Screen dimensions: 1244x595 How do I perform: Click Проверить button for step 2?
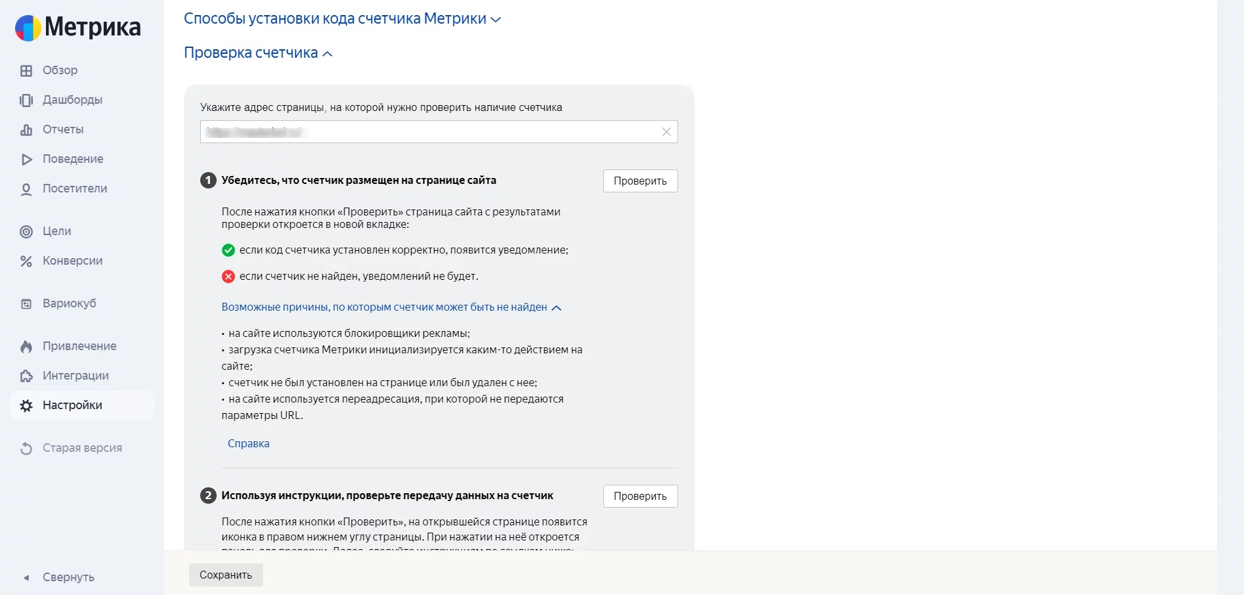[x=640, y=496]
